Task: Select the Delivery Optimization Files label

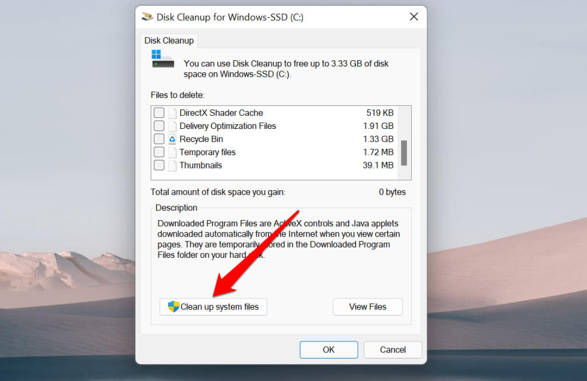Action: point(228,125)
